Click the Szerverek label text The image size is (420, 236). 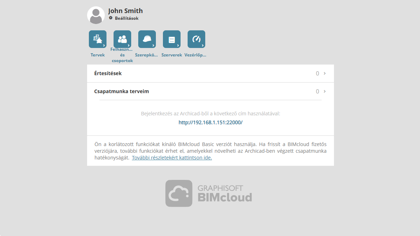(x=172, y=55)
